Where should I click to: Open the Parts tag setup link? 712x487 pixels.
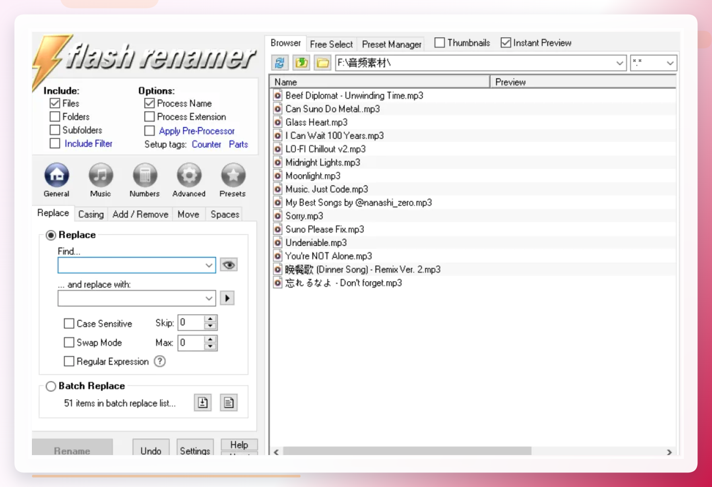239,144
